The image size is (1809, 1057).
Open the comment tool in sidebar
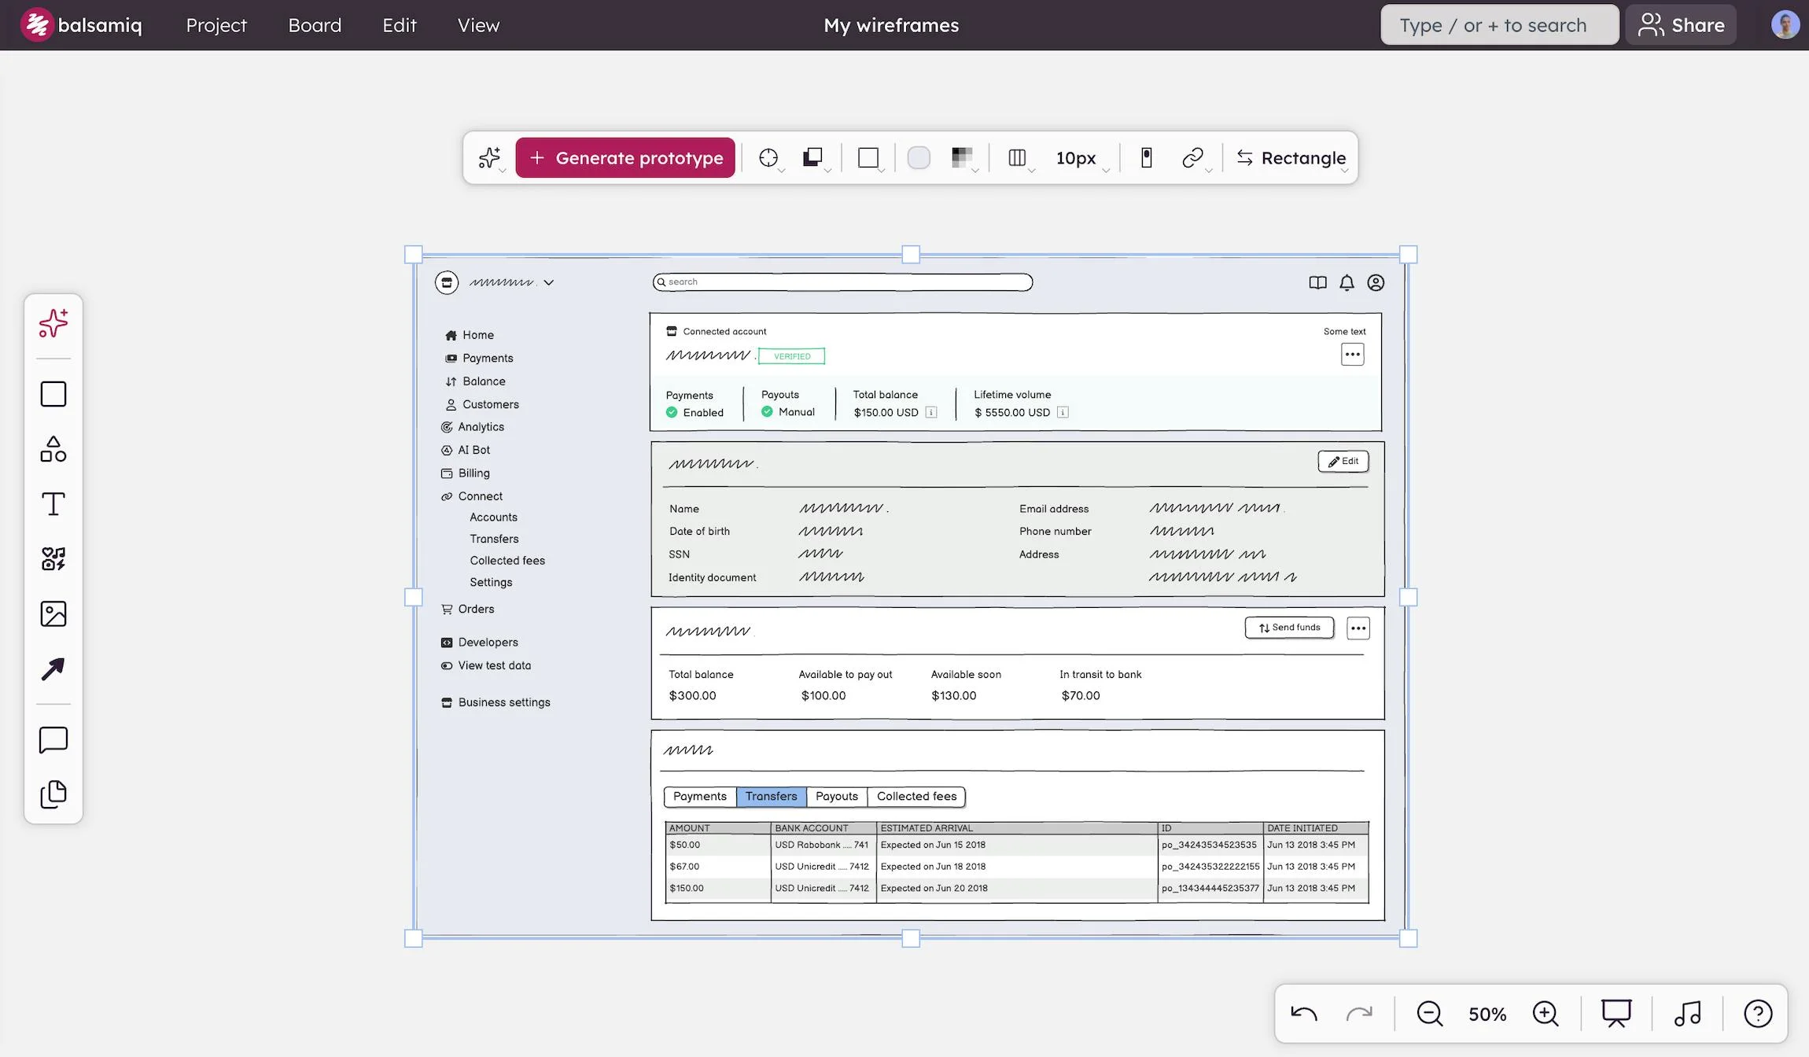point(53,740)
